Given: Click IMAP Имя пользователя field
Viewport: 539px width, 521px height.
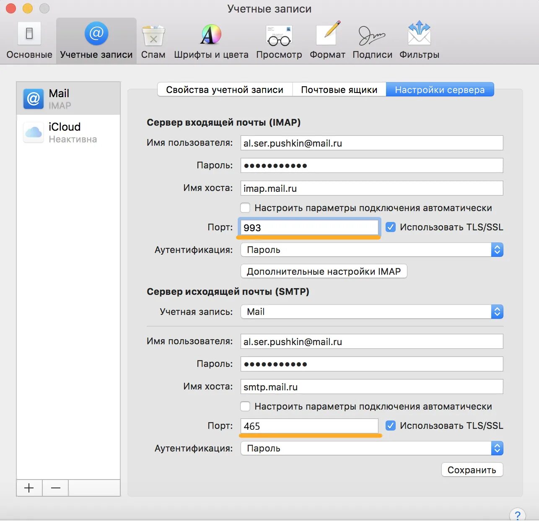Looking at the screenshot, I should (372, 143).
